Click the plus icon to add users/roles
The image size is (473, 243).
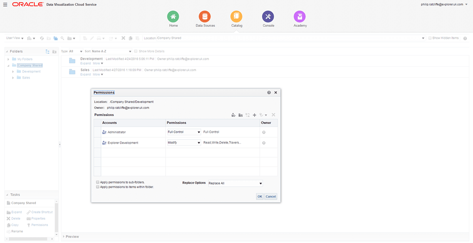coord(254,115)
